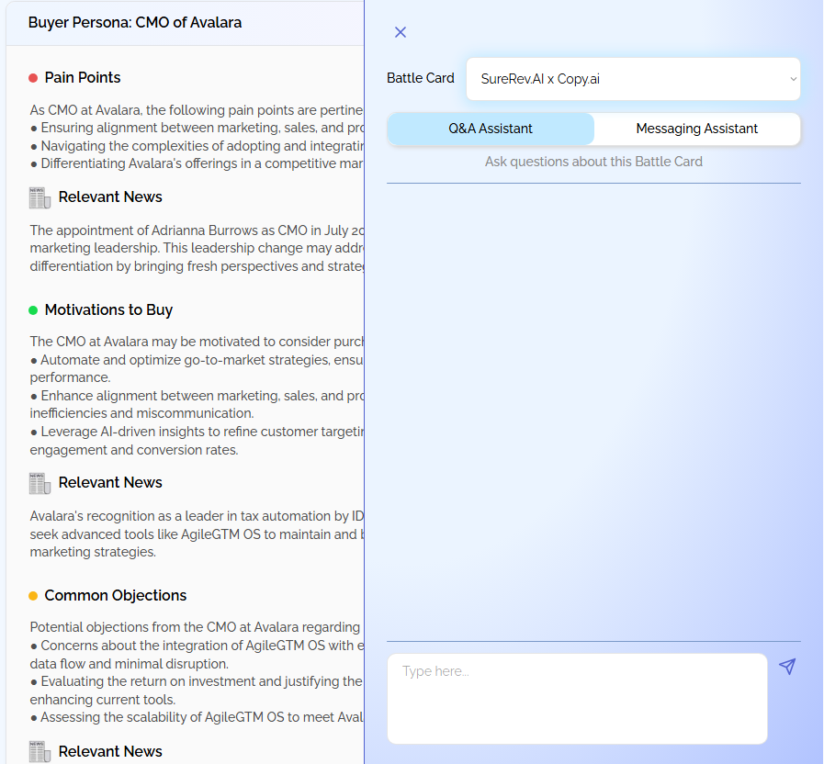Click the line starting 'The appointment of Adrianna Burrows'

click(x=198, y=230)
